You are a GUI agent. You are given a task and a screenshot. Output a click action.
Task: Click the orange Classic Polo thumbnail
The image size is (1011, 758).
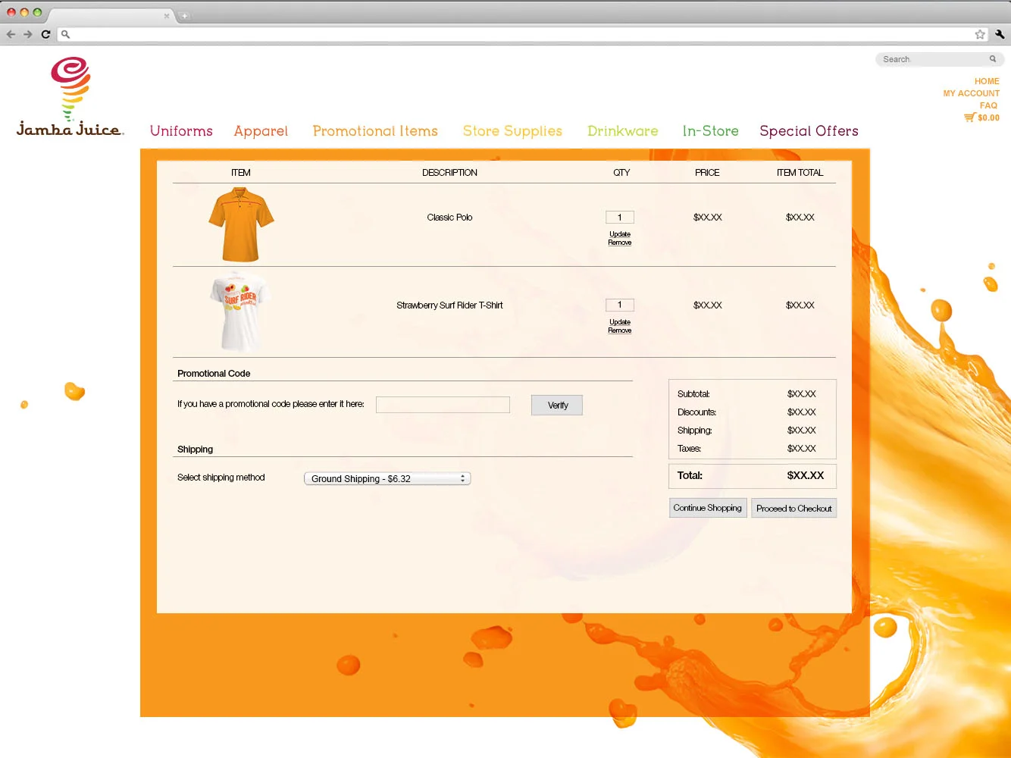[x=241, y=225]
